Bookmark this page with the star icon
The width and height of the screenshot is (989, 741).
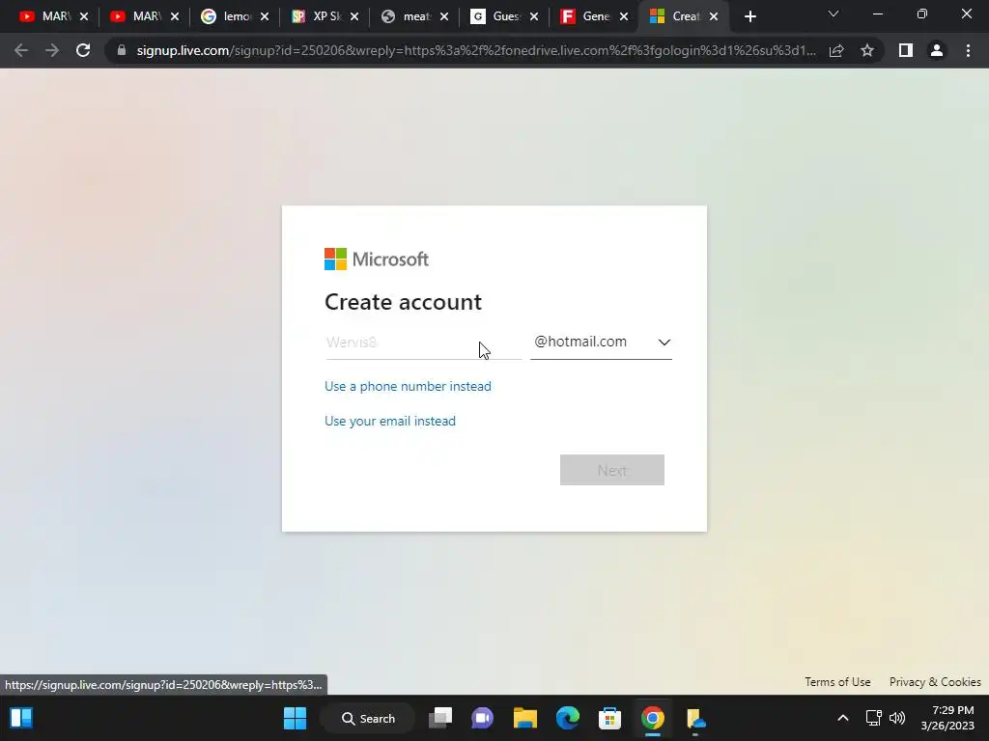[867, 50]
